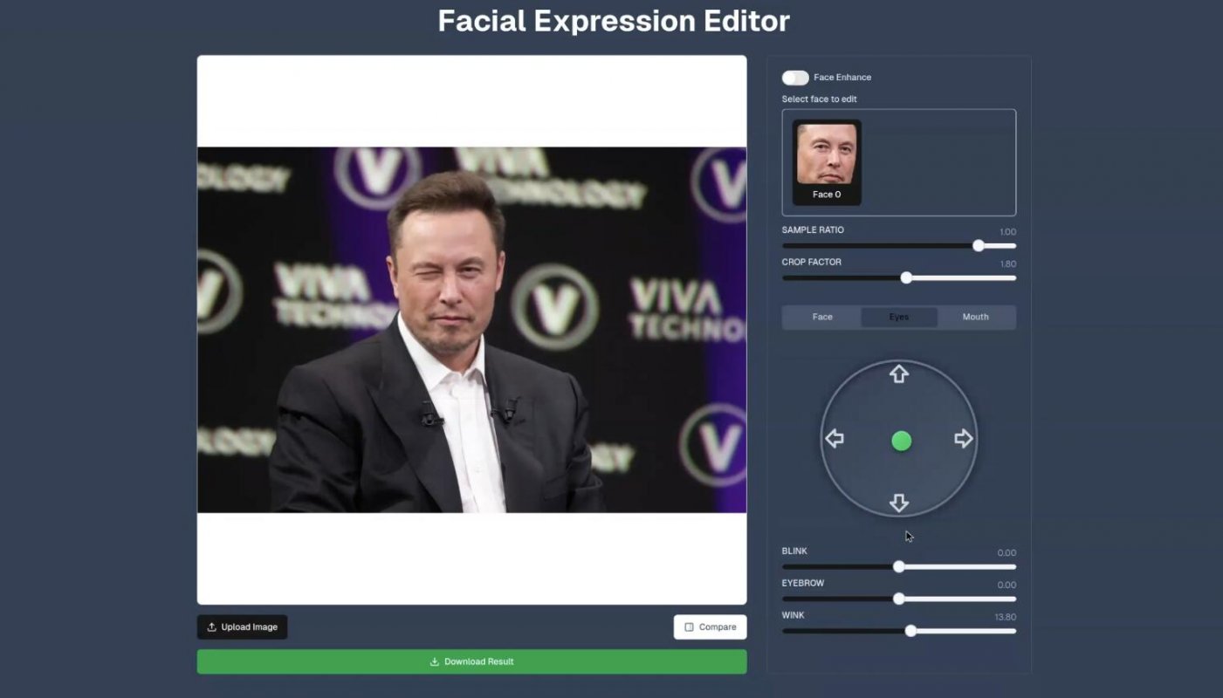This screenshot has height=698, width=1223.
Task: Click the EYEBROW slider track
Action: coord(899,599)
